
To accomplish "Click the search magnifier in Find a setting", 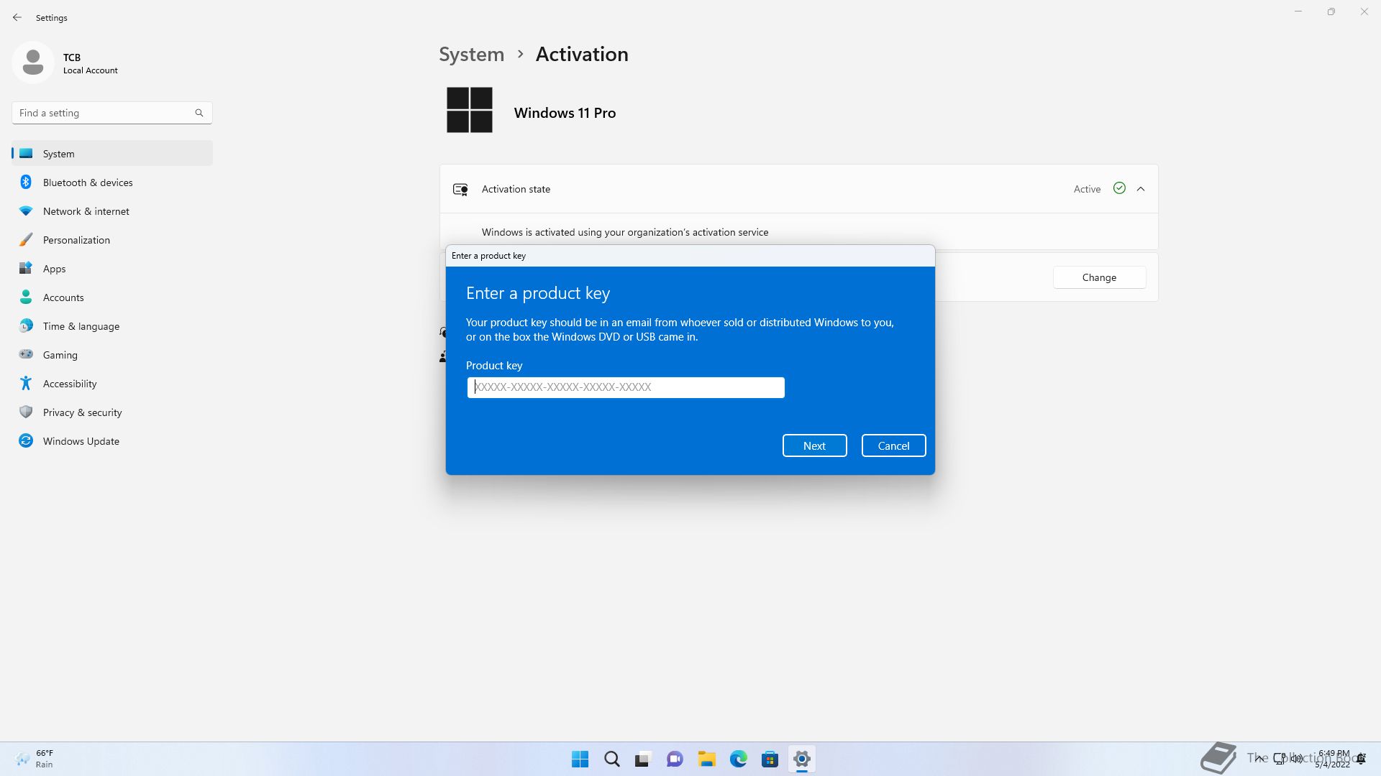I will tap(199, 113).
